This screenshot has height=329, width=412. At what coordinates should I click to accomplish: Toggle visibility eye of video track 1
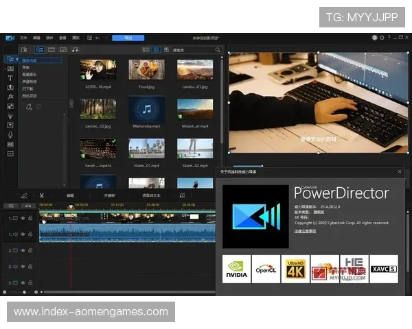[23, 218]
